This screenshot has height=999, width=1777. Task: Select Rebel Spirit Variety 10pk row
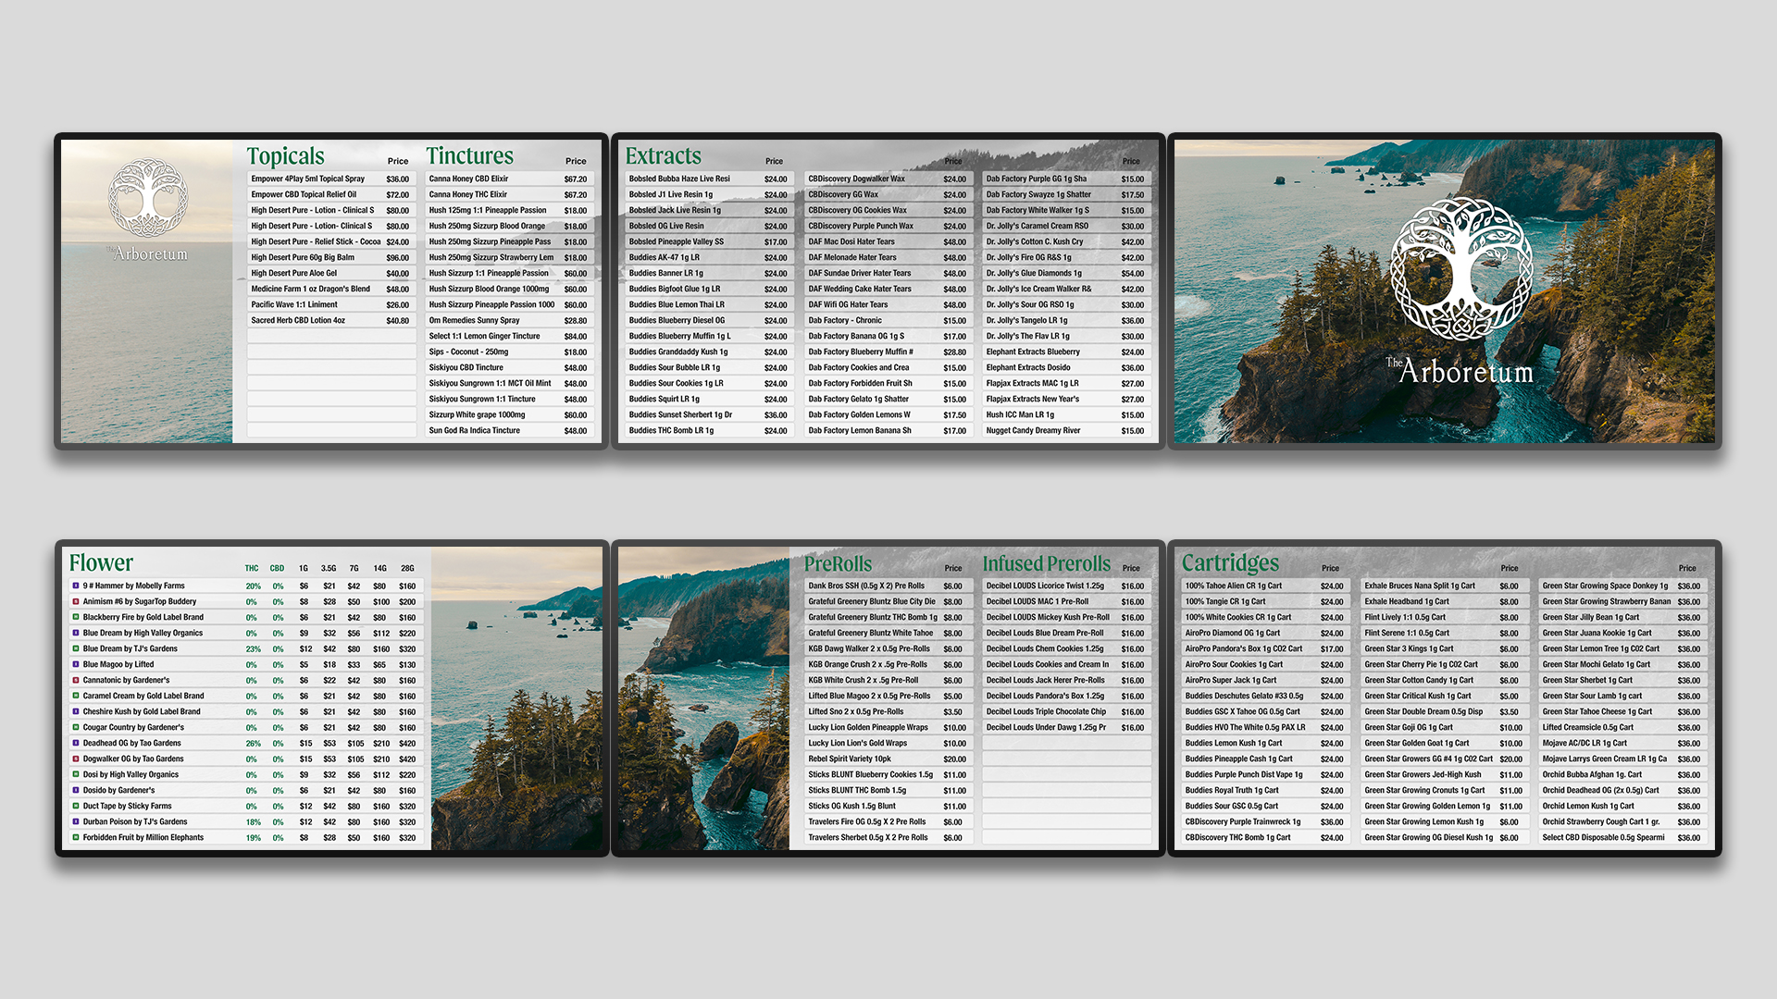pyautogui.click(x=888, y=758)
